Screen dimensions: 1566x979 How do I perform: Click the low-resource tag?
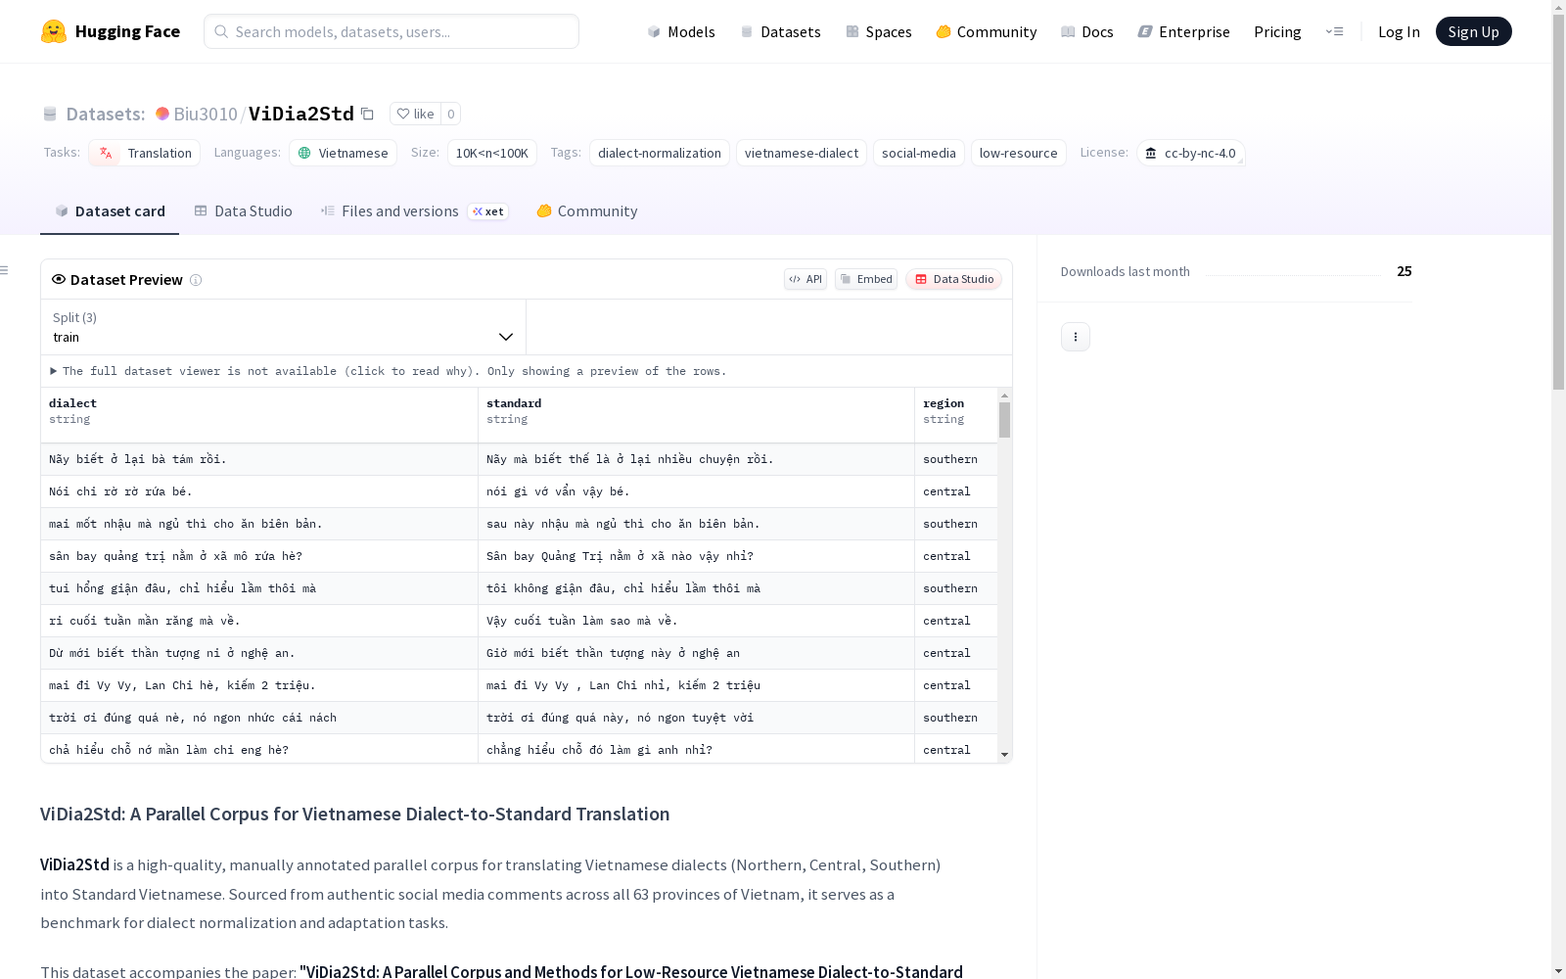click(x=1018, y=153)
